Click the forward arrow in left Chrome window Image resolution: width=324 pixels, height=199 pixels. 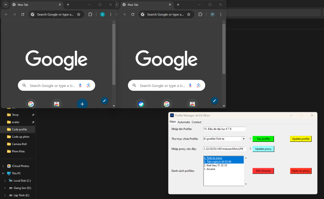click(x=14, y=15)
